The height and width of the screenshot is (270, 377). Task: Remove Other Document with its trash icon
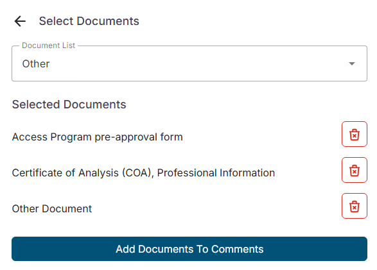tap(354, 206)
